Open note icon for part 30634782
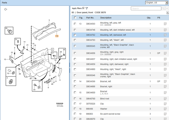Screen dimensions: 169x120 click(x=165, y=35)
